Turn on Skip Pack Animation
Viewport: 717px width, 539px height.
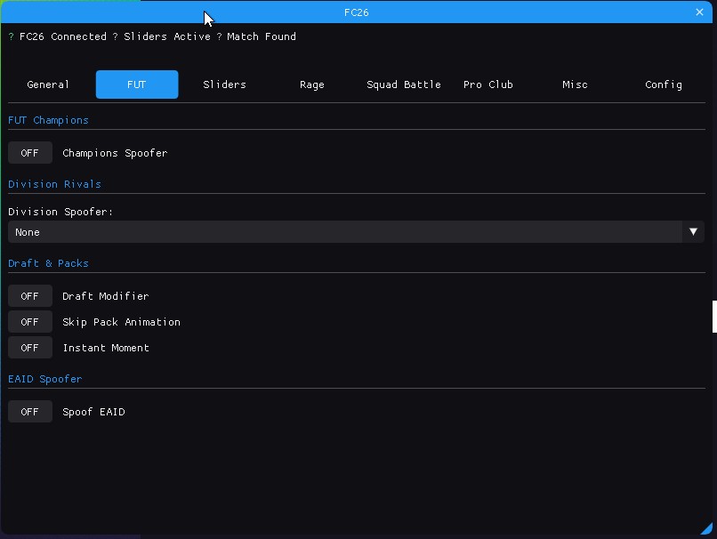click(30, 322)
